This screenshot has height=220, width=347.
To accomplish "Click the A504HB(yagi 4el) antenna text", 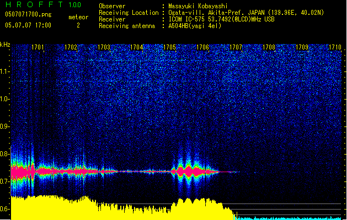I will (x=195, y=26).
